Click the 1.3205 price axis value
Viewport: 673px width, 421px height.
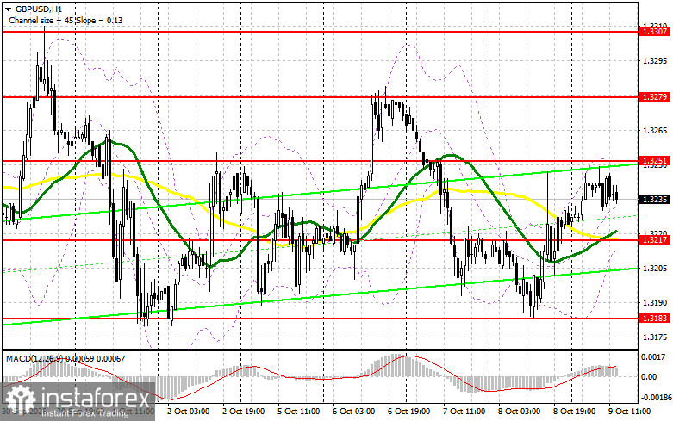pyautogui.click(x=655, y=269)
